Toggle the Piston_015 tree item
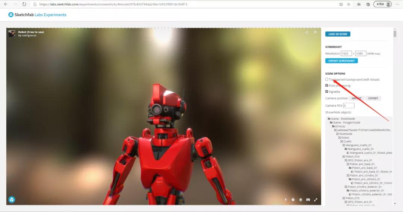403x212 pixels. 352,198
